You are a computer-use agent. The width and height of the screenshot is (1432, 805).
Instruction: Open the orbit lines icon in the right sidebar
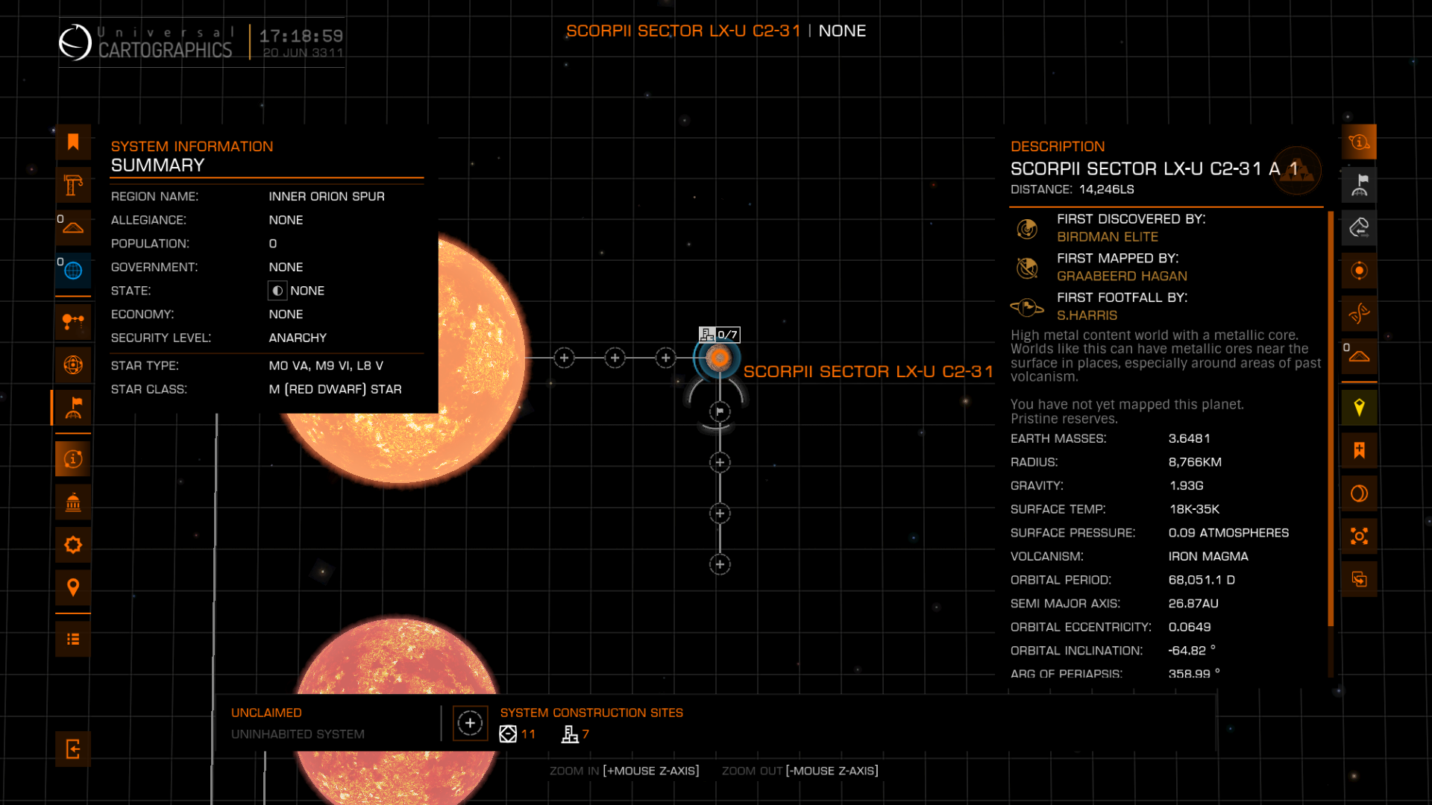pyautogui.click(x=1359, y=313)
